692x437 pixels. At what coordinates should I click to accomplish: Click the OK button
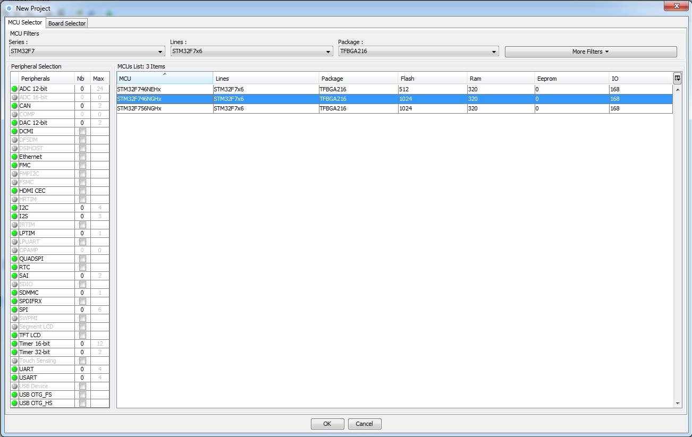coord(327,424)
